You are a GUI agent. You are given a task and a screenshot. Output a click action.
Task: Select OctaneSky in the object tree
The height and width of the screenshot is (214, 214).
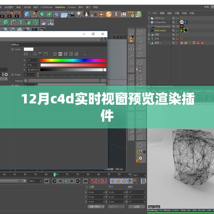pyautogui.click(x=160, y=22)
